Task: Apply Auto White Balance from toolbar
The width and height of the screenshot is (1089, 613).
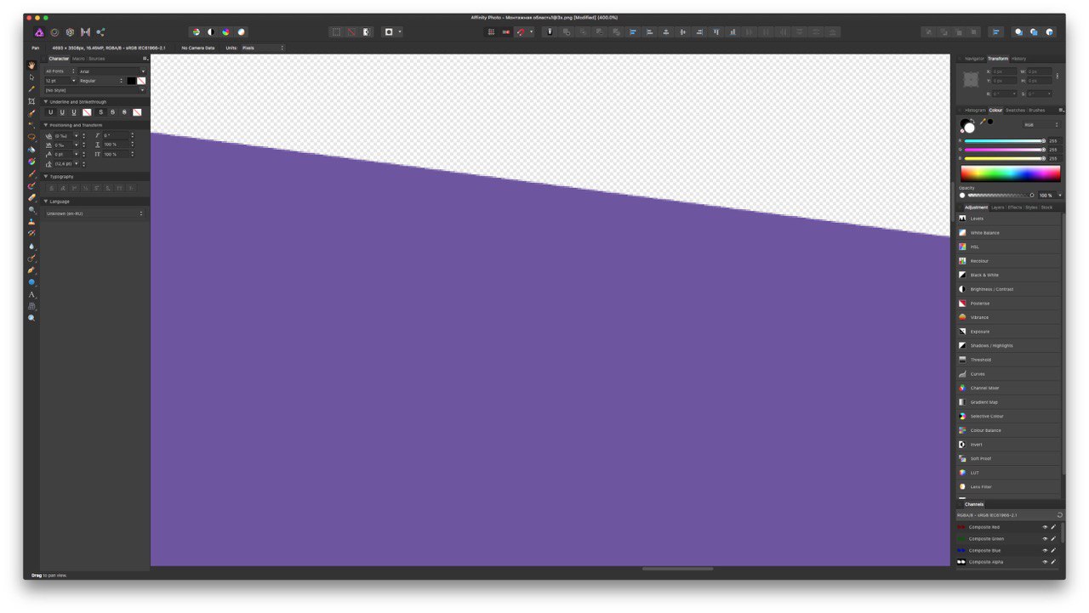Action: 242,32
